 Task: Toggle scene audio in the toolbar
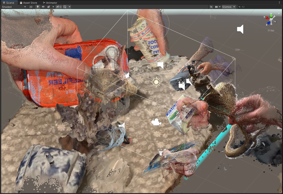(43, 7)
